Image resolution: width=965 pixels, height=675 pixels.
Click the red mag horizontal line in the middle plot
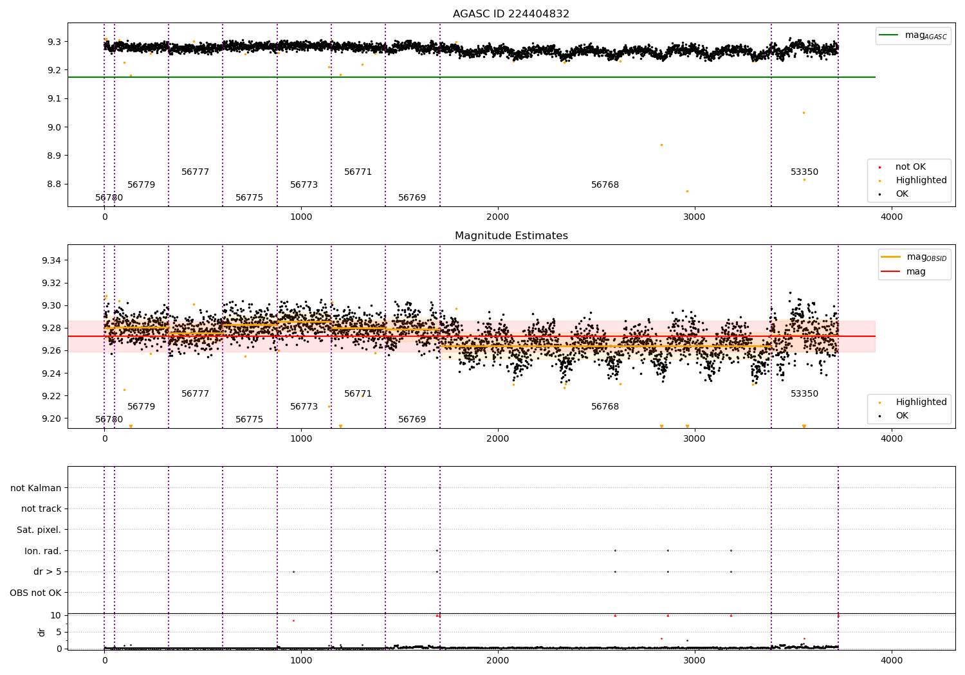[472, 336]
